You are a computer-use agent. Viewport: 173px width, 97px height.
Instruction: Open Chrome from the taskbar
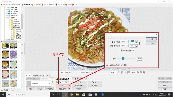point(71,94)
